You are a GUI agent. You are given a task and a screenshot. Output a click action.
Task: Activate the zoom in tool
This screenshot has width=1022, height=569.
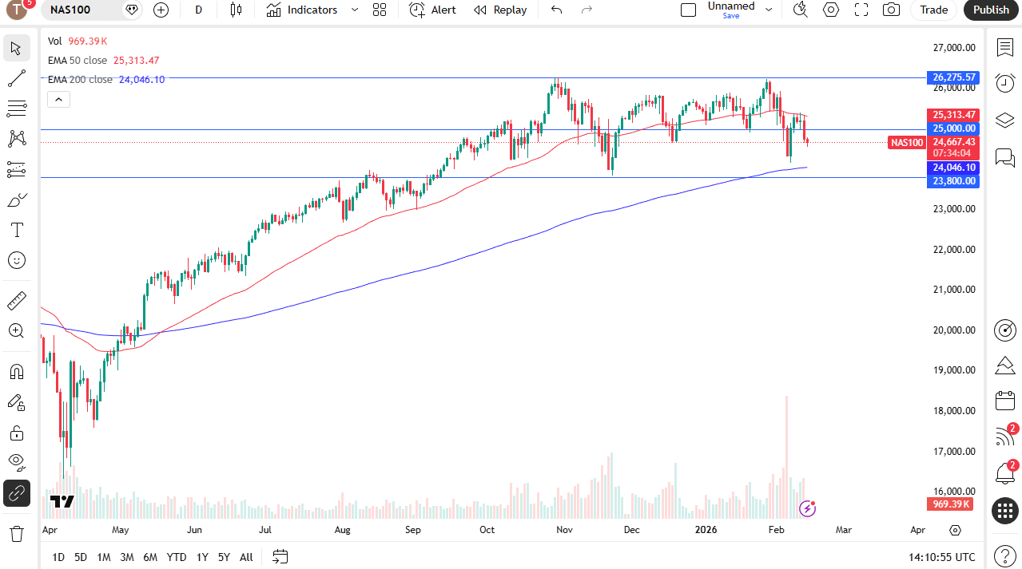pos(16,331)
